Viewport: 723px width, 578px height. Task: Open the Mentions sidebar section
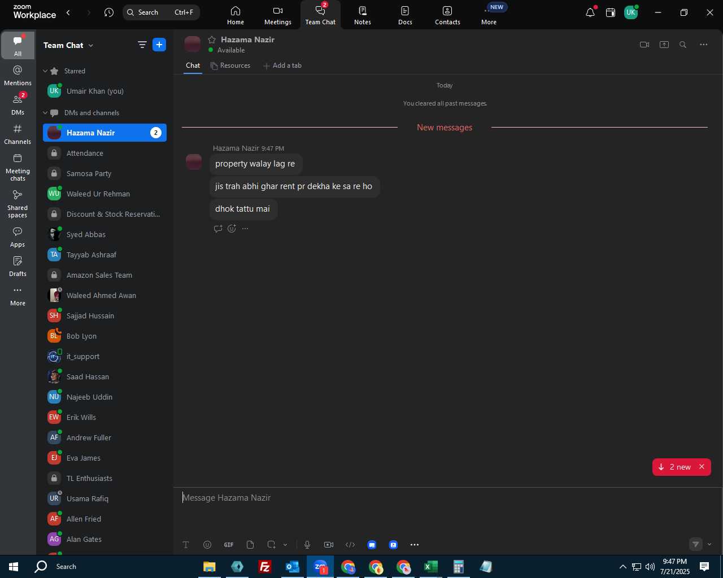click(18, 76)
